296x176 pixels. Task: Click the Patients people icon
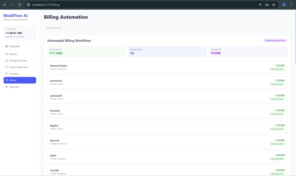coord(7,54)
